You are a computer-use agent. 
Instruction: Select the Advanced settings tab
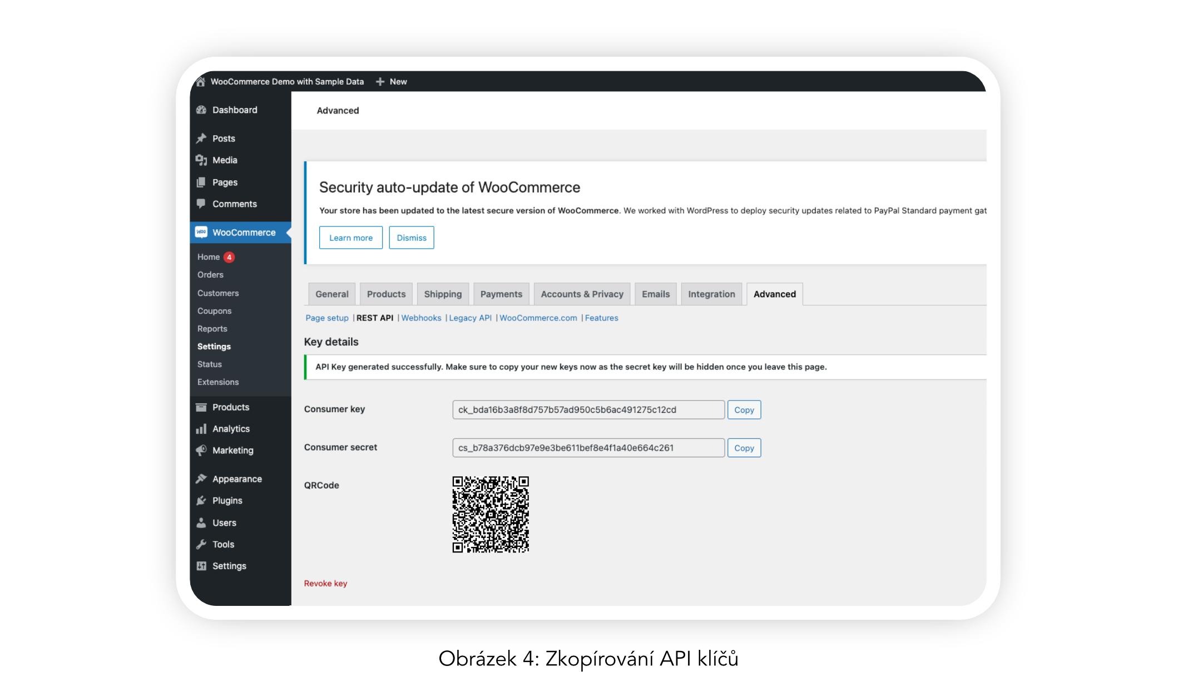(x=775, y=294)
